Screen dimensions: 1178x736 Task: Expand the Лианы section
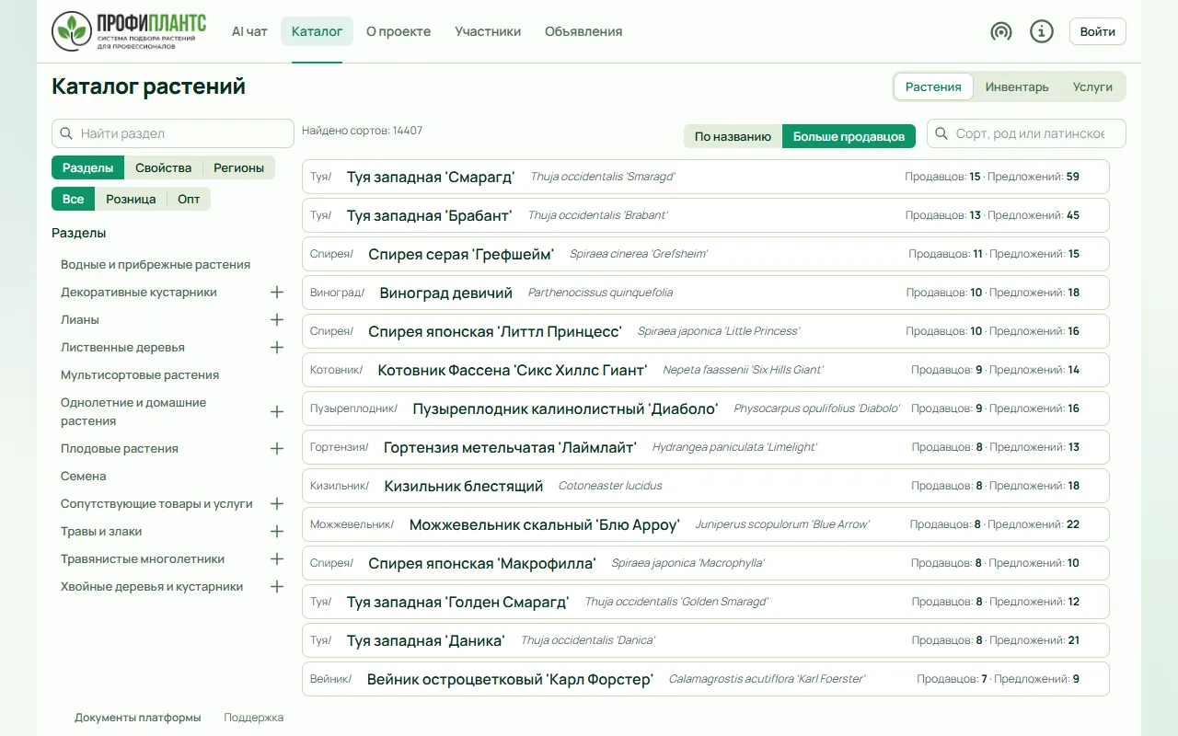point(277,319)
